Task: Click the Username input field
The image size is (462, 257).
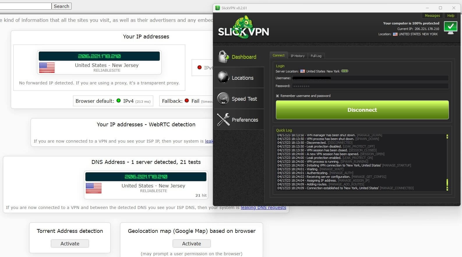Action: [371, 78]
